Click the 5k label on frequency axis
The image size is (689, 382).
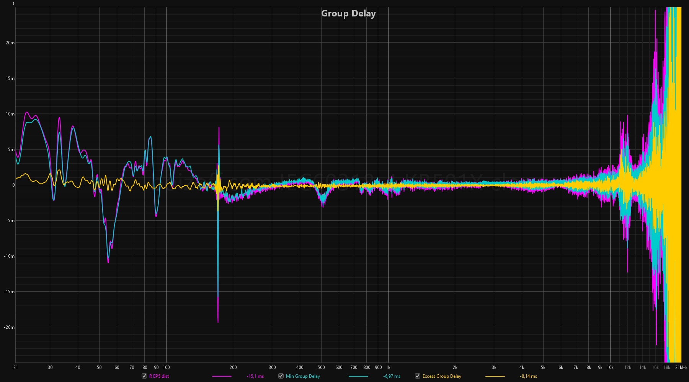[544, 367]
